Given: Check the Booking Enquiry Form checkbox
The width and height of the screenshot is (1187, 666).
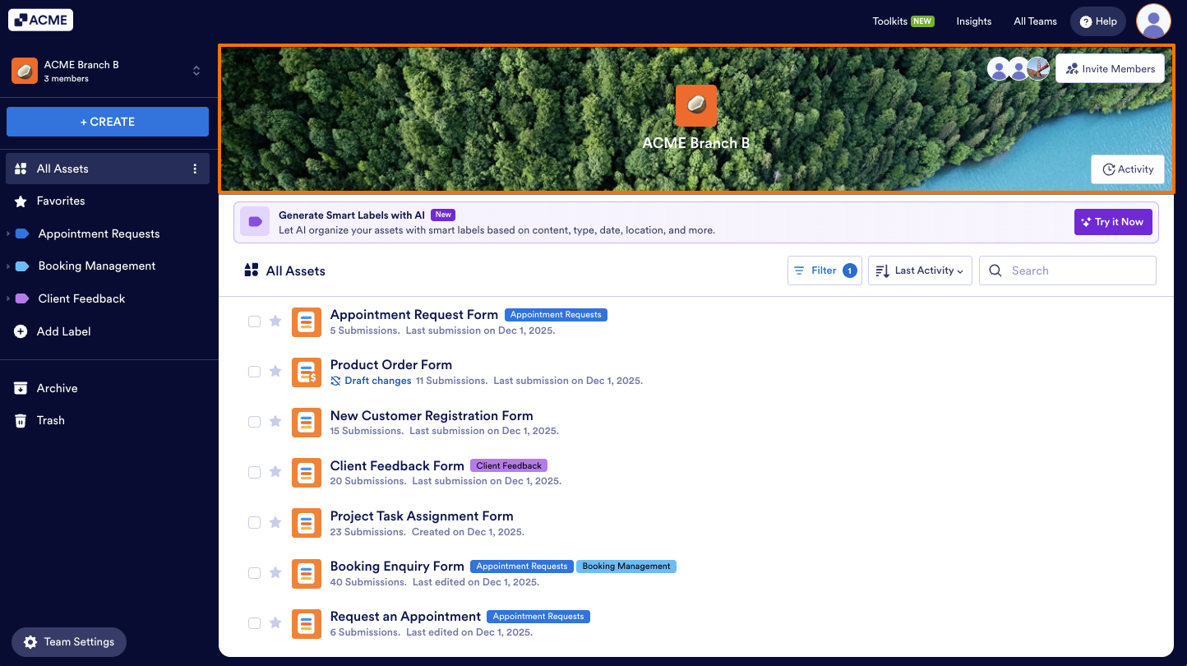Looking at the screenshot, I should coord(255,572).
